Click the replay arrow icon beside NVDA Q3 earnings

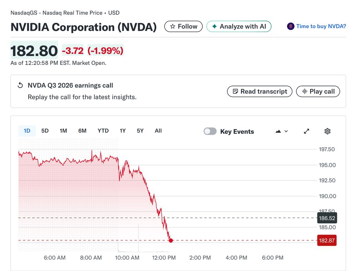[20, 85]
